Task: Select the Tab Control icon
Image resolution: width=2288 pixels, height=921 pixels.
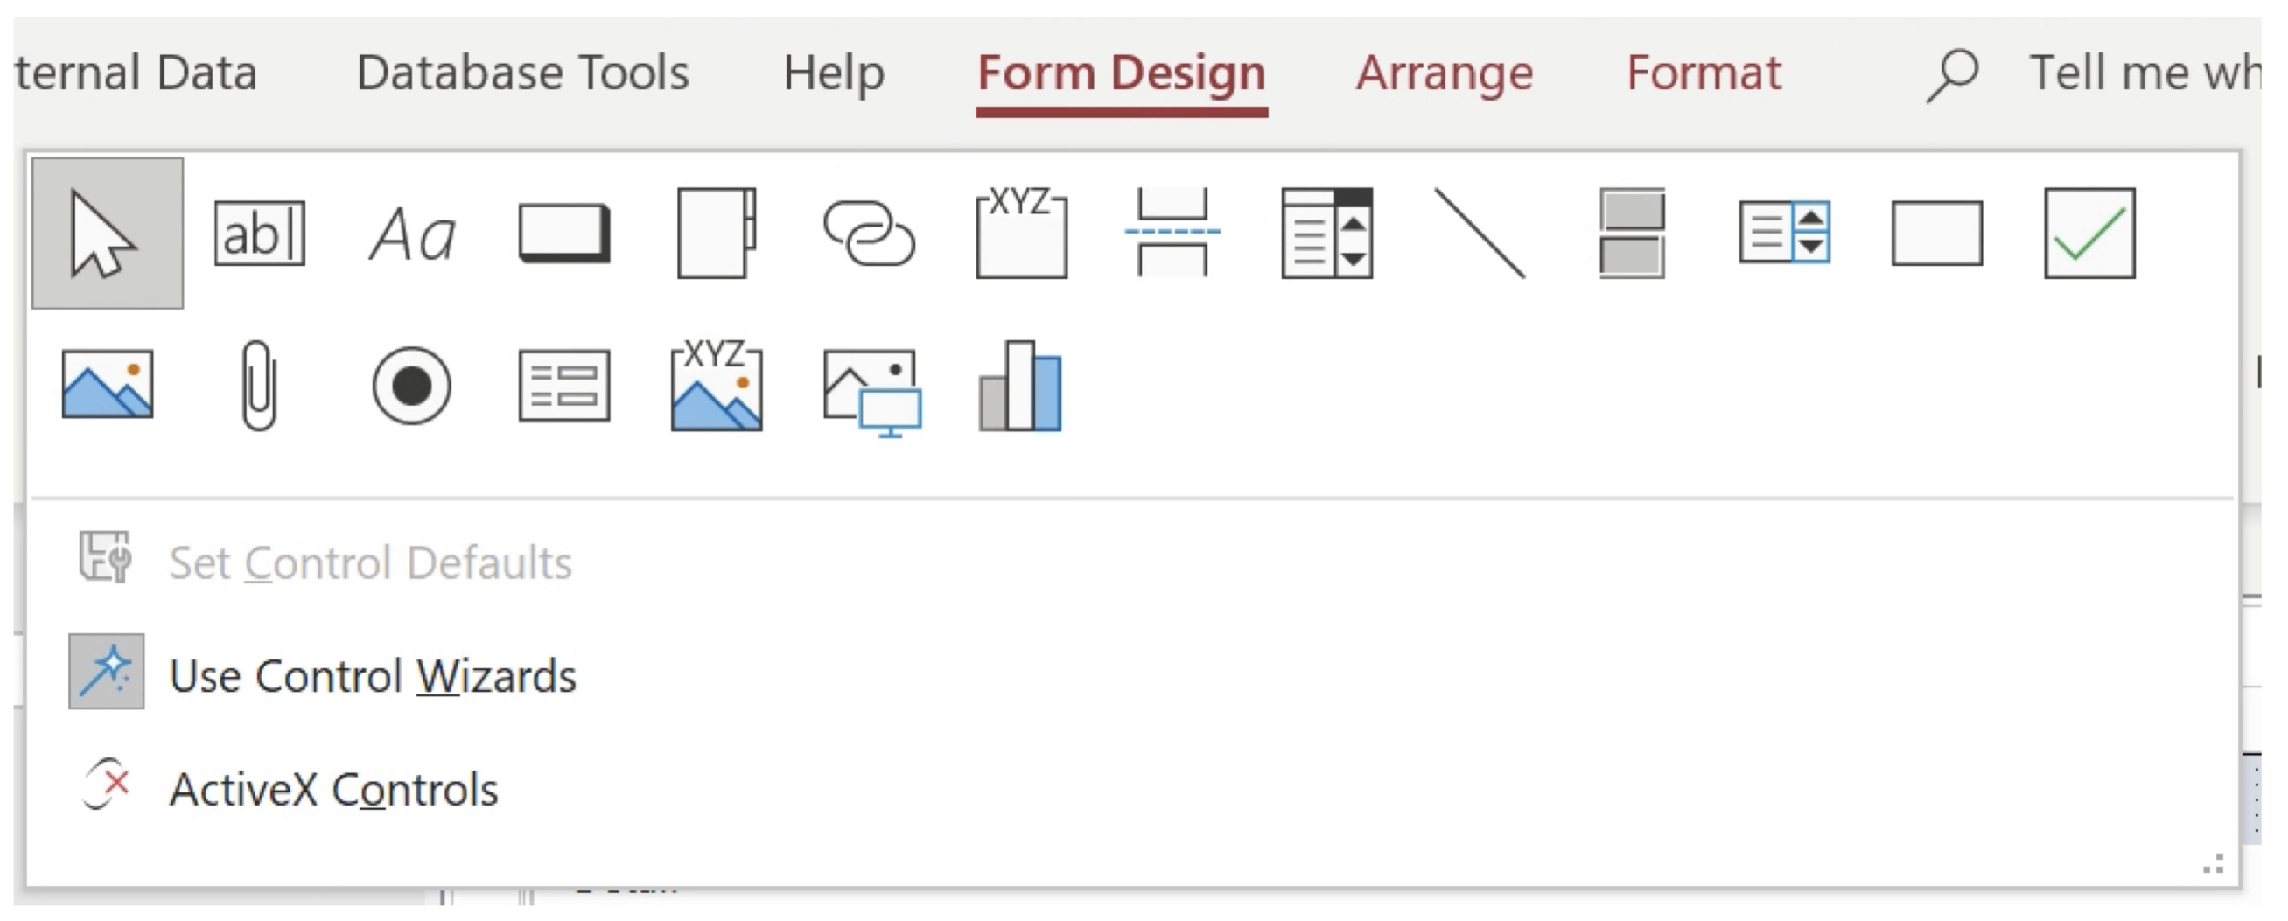Action: (716, 234)
